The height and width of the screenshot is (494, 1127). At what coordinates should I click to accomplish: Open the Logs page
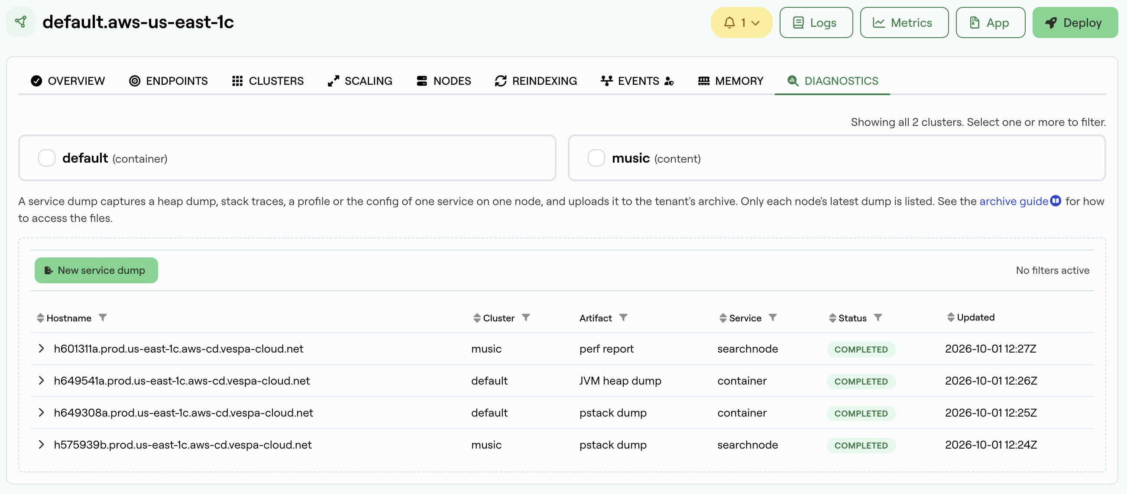coord(816,23)
